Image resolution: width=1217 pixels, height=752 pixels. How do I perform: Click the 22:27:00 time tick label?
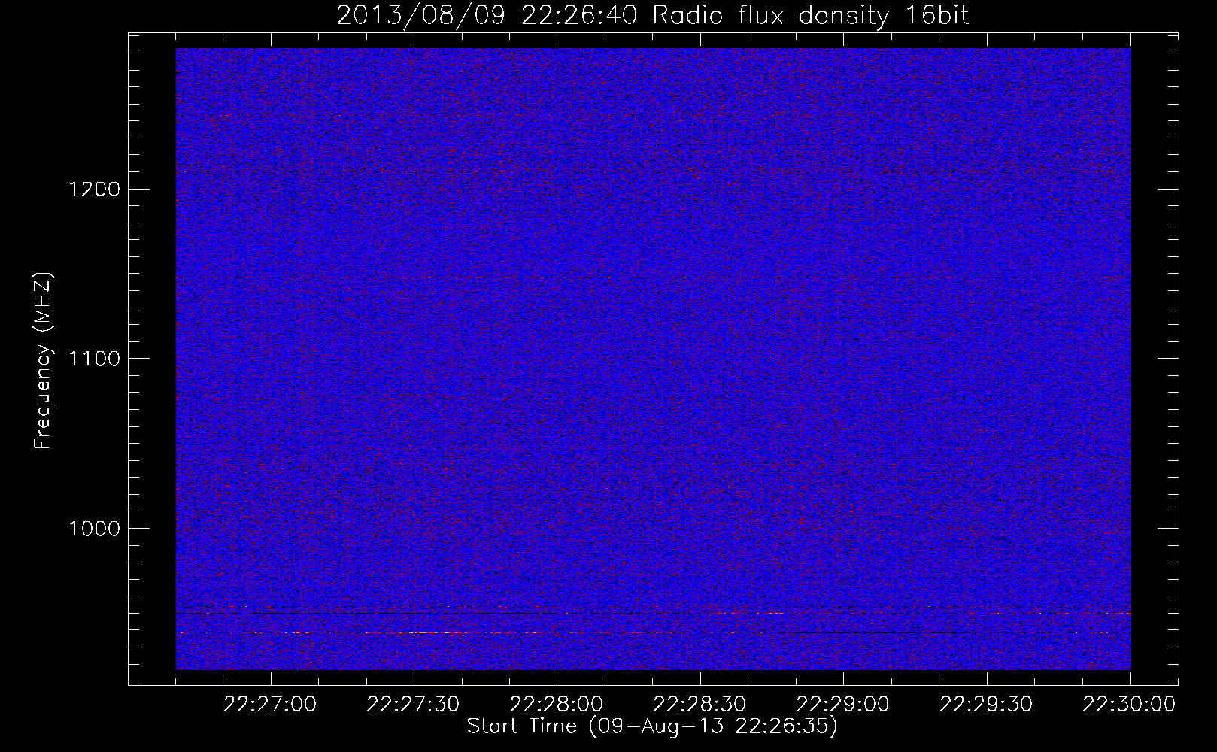pyautogui.click(x=270, y=705)
